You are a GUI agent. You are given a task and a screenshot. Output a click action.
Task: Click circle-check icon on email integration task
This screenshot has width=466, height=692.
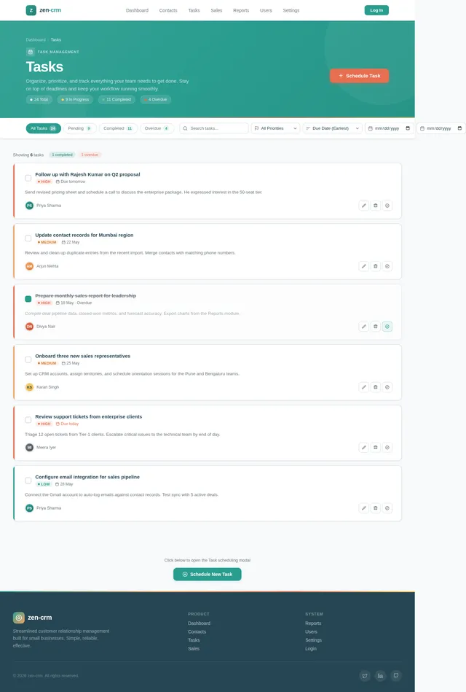point(387,508)
